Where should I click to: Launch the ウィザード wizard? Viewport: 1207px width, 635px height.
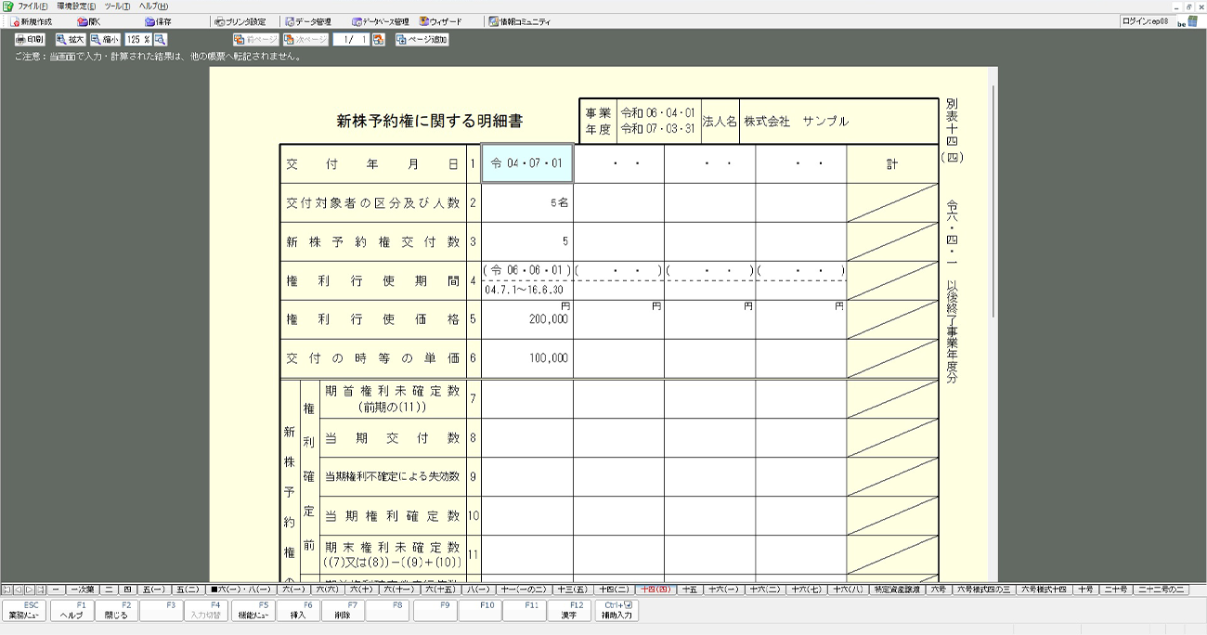pos(440,21)
